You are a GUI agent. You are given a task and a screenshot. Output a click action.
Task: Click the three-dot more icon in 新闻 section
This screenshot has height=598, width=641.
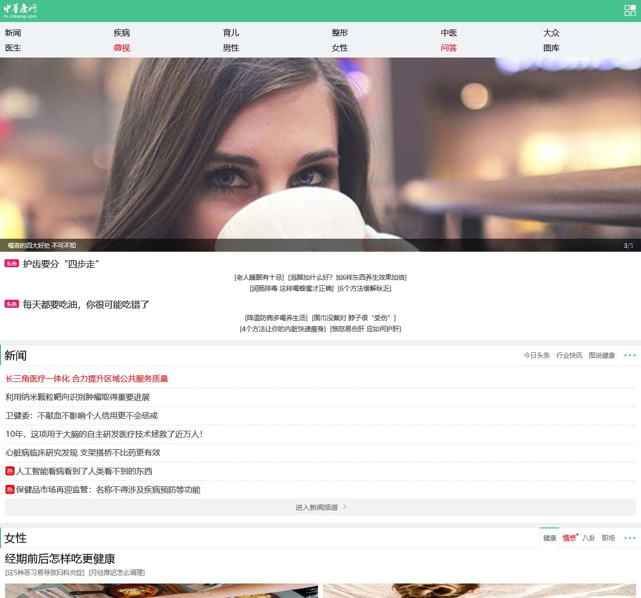[x=629, y=355]
